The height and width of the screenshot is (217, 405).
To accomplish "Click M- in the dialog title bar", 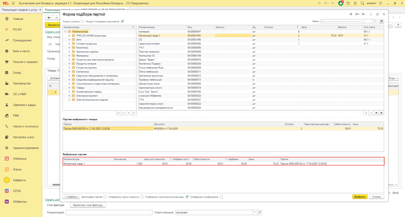I will [x=364, y=14].
